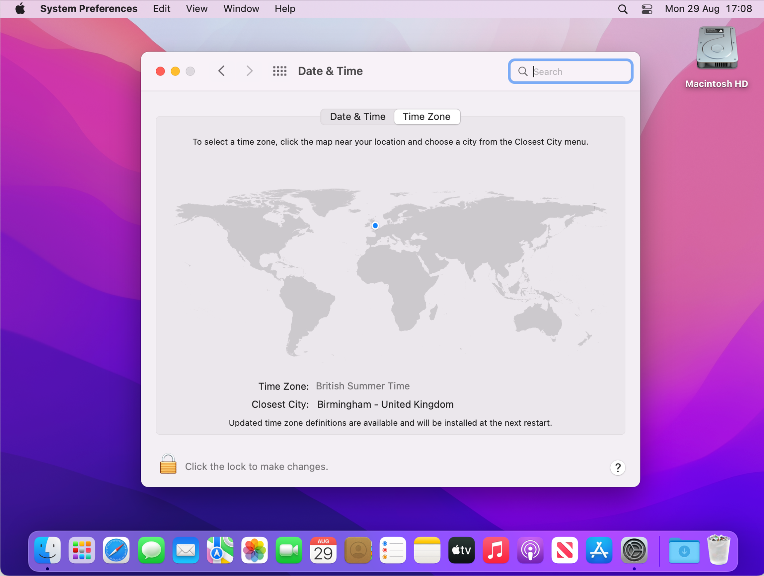The image size is (764, 576).
Task: Launch Safari from the Dock
Action: coord(116,550)
